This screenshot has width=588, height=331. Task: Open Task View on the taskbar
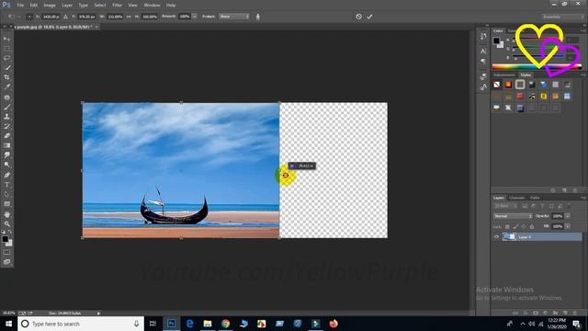[x=153, y=324]
